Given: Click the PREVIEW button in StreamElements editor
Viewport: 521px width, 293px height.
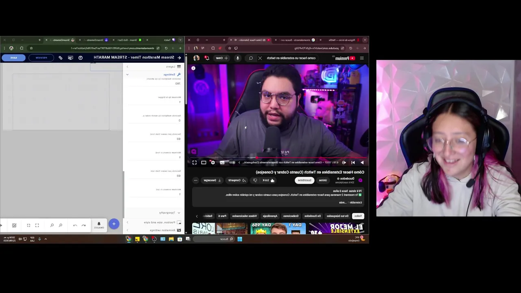Looking at the screenshot, I should [42, 58].
